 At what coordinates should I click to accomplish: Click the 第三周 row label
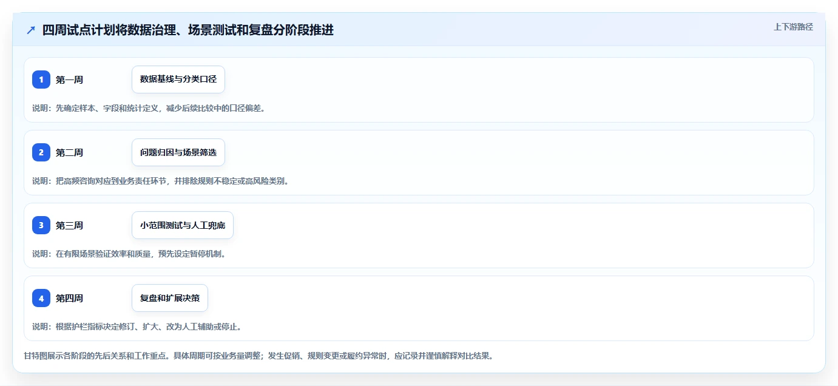[69, 225]
